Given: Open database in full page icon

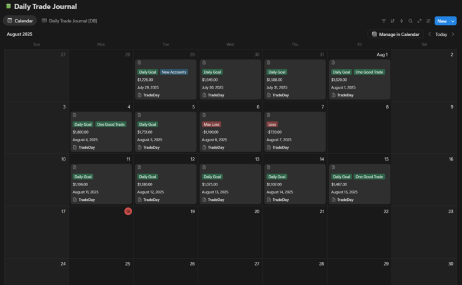Looking at the screenshot, I should coord(420,21).
